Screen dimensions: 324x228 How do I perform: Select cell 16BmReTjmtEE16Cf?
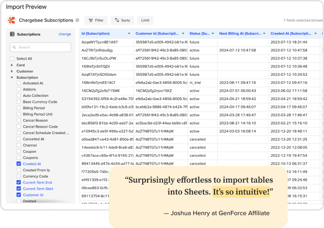click(106, 83)
